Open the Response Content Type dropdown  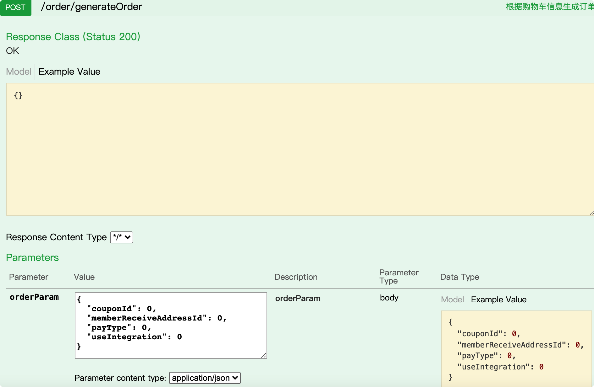(122, 237)
